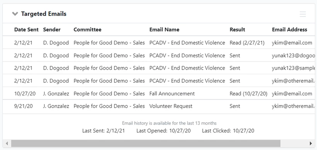Screen dimensions: 317x150
Task: Click the Last Opened: 10/27/20 summary
Action: tap(164, 131)
